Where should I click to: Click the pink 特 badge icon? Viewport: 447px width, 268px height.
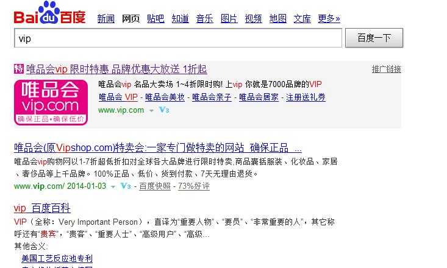point(19,69)
